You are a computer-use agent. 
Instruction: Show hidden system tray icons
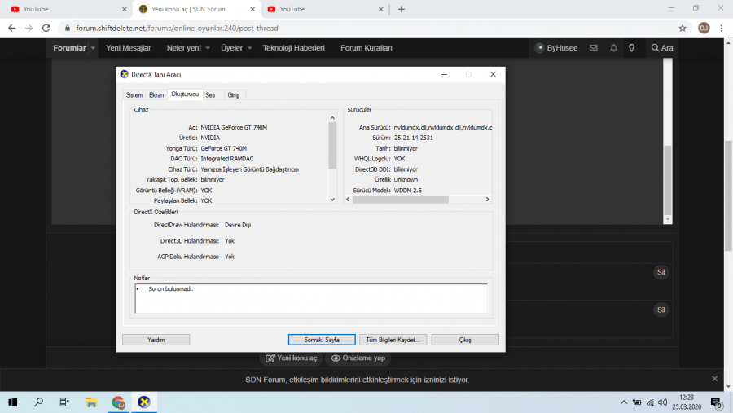(x=624, y=402)
